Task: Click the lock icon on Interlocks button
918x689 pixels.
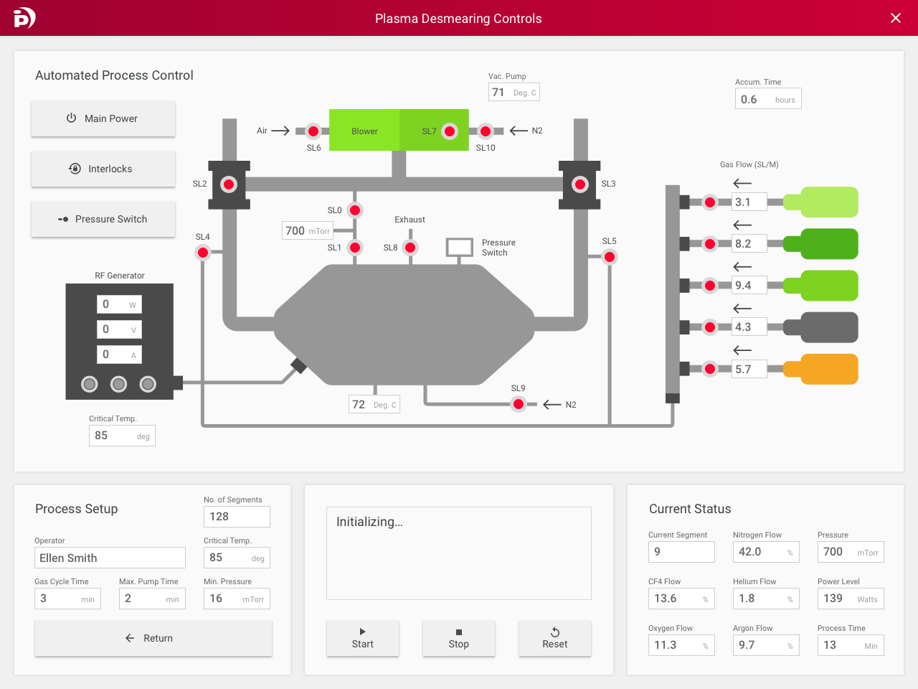Action: pyautogui.click(x=75, y=169)
